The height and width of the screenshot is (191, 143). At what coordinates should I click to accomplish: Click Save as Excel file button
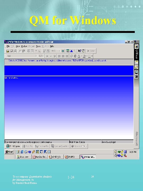60,146
